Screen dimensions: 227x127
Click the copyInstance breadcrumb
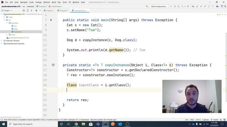pyautogui.click(x=56, y=6)
